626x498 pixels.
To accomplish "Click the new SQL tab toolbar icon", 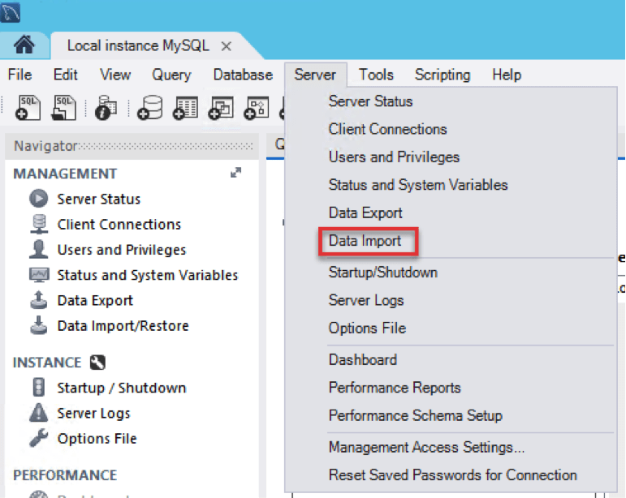I will 28,108.
